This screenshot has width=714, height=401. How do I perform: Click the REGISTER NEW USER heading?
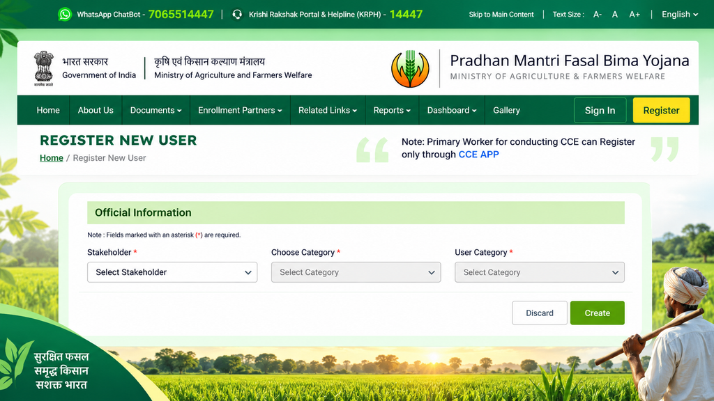(119, 141)
